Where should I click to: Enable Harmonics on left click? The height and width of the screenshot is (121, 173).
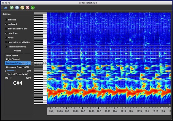(x=6, y=42)
